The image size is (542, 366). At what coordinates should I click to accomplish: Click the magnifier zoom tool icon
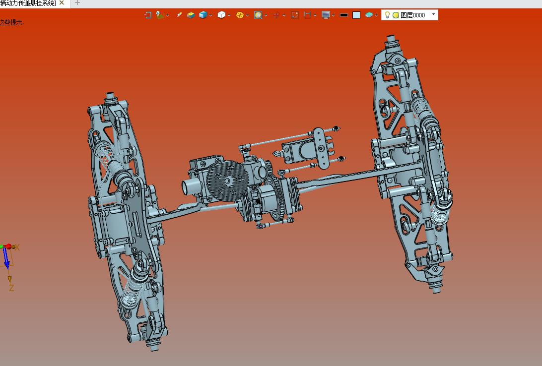(x=258, y=15)
